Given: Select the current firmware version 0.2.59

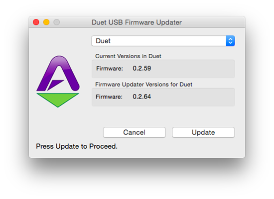Looking at the screenshot, I should [141, 68].
